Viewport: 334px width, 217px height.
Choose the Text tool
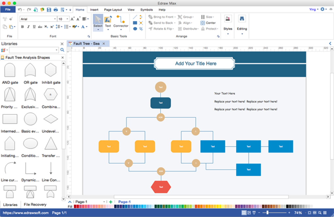click(108, 22)
